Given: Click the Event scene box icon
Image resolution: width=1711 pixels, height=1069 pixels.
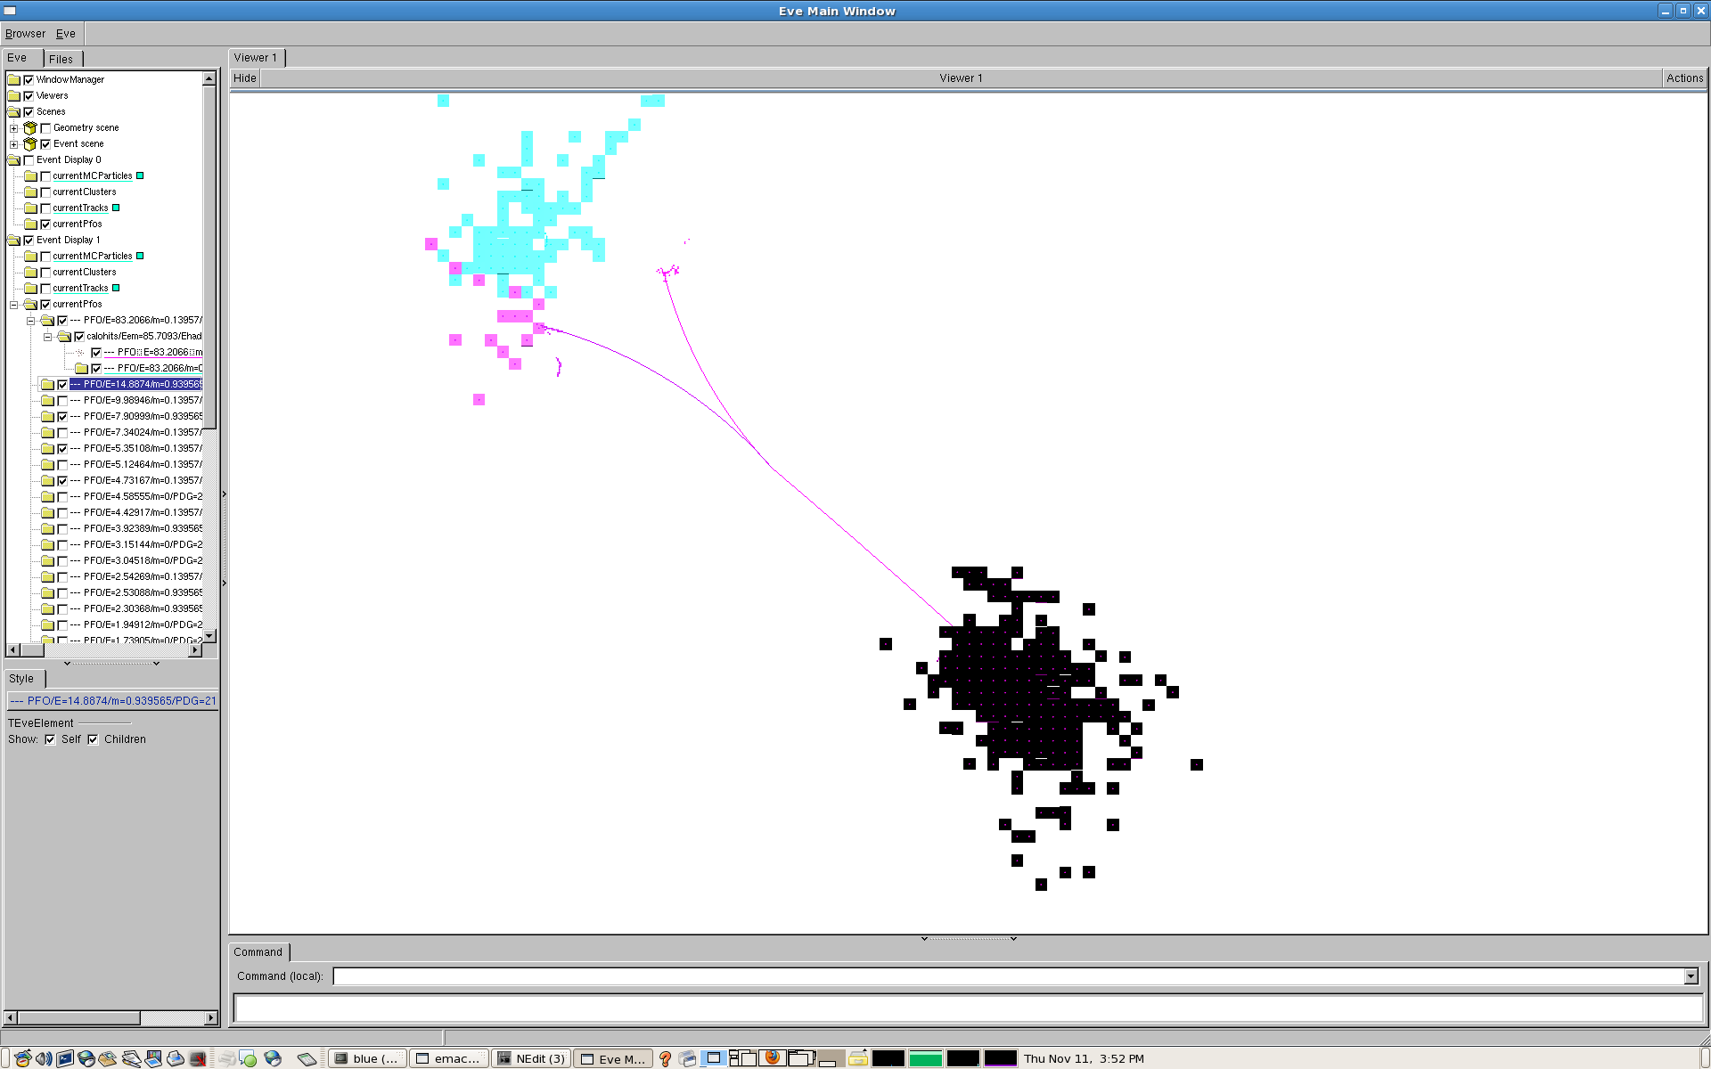Looking at the screenshot, I should 30,144.
